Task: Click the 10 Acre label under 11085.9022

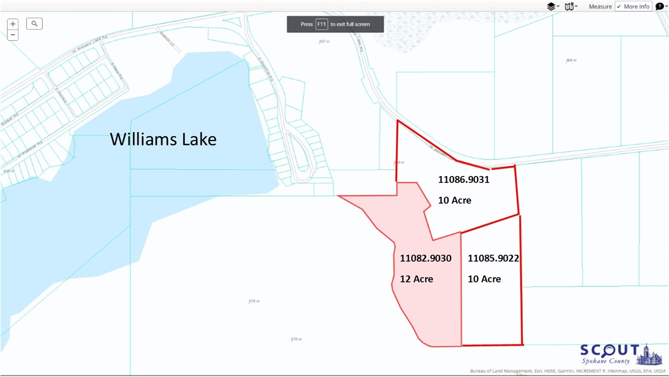Action: pyautogui.click(x=485, y=279)
